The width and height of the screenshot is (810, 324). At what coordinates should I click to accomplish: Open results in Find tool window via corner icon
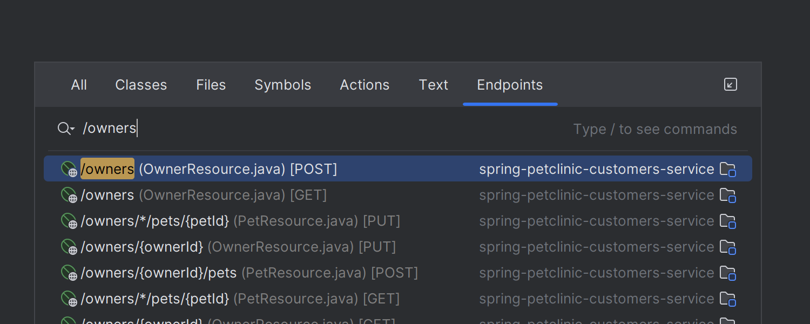tap(730, 84)
